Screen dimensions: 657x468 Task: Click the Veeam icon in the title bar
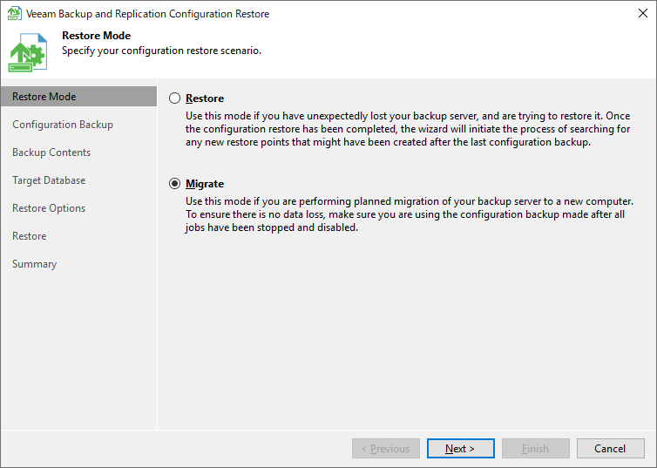click(14, 14)
